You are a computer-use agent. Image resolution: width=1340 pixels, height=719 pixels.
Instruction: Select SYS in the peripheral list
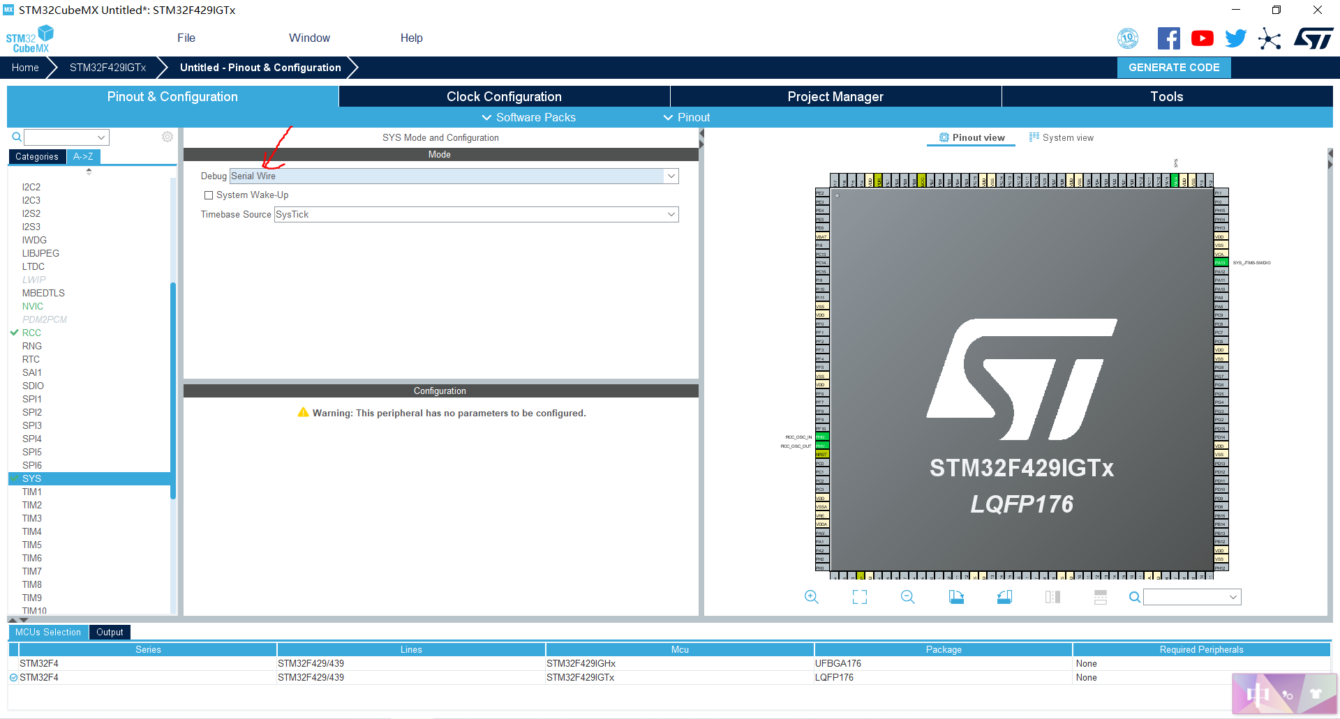coord(89,478)
